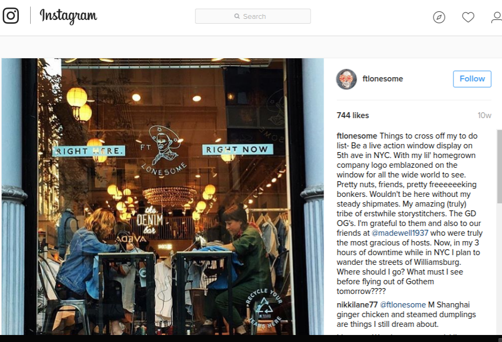Open the activity heart icon
Viewport: 502px width, 342px height.
468,17
